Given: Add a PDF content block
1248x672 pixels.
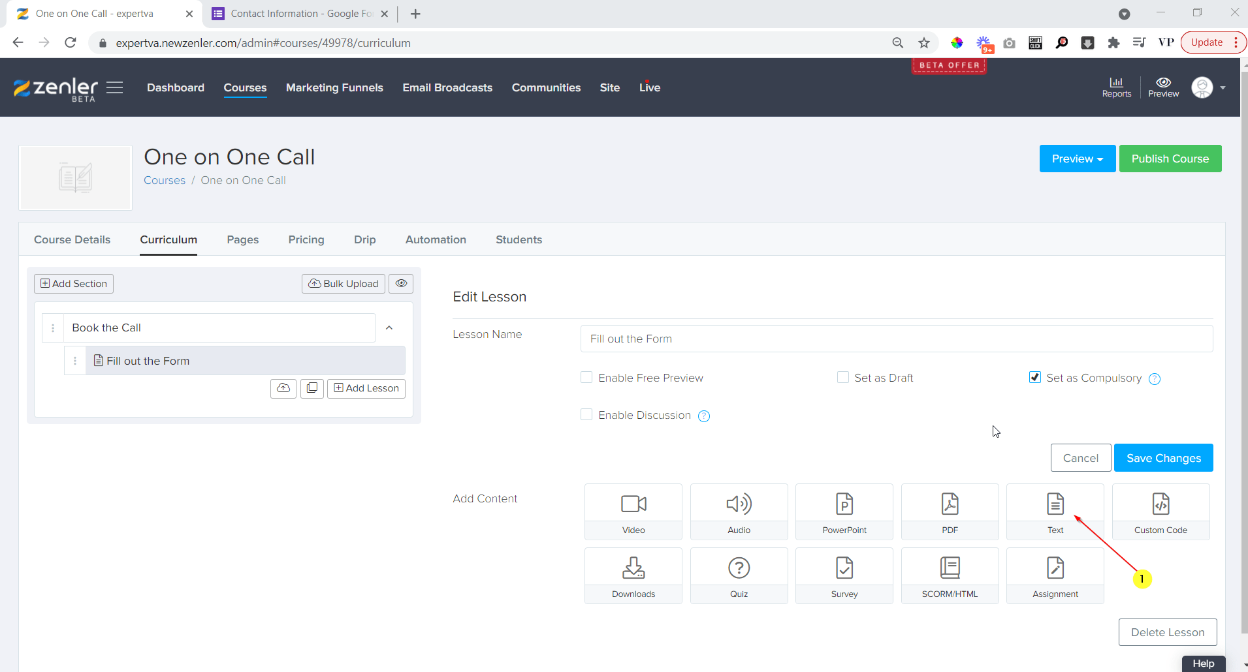Looking at the screenshot, I should pyautogui.click(x=950, y=512).
